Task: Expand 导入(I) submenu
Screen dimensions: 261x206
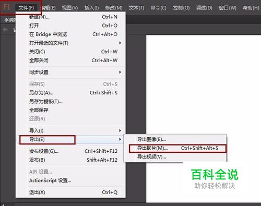Action: 70,130
